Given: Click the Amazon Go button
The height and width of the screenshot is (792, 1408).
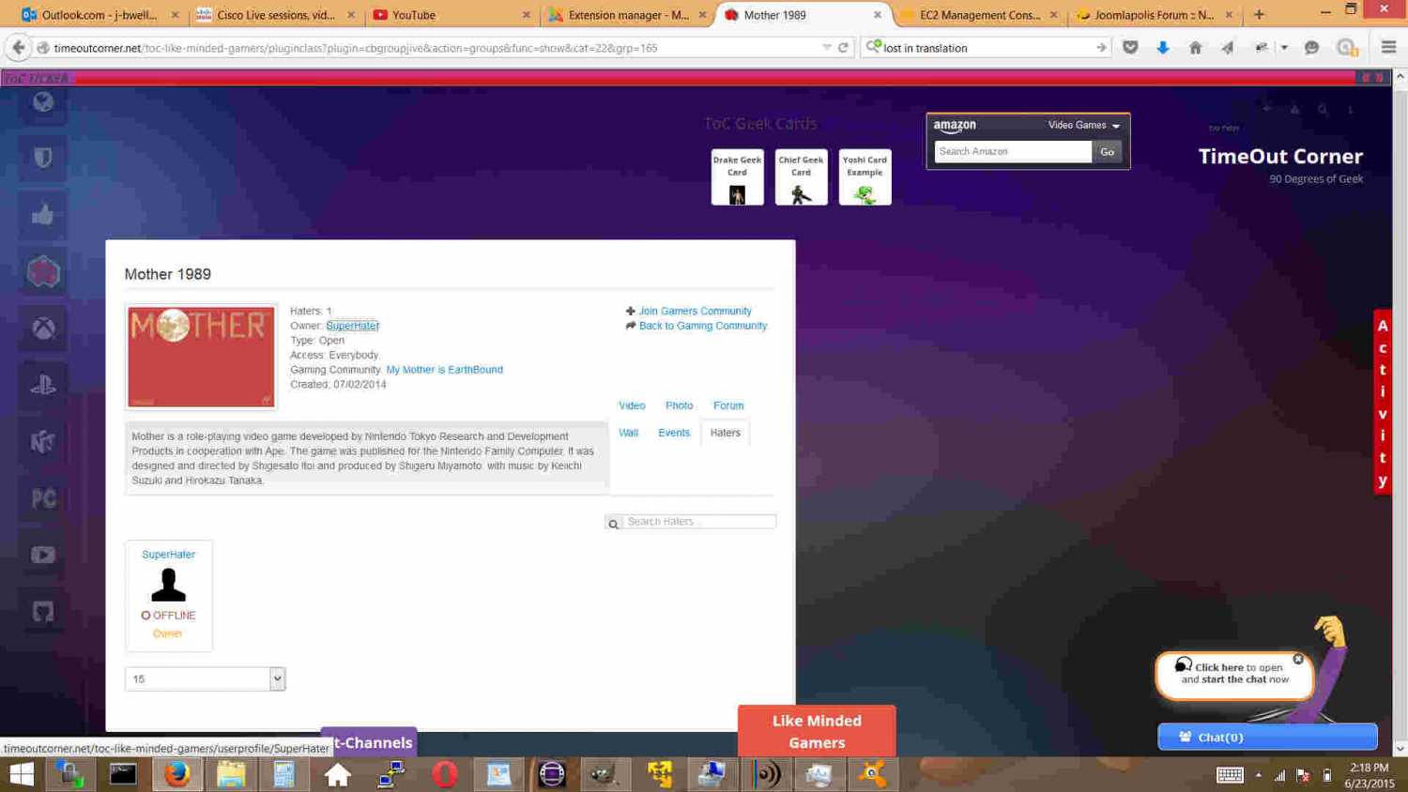Looking at the screenshot, I should 1107,151.
